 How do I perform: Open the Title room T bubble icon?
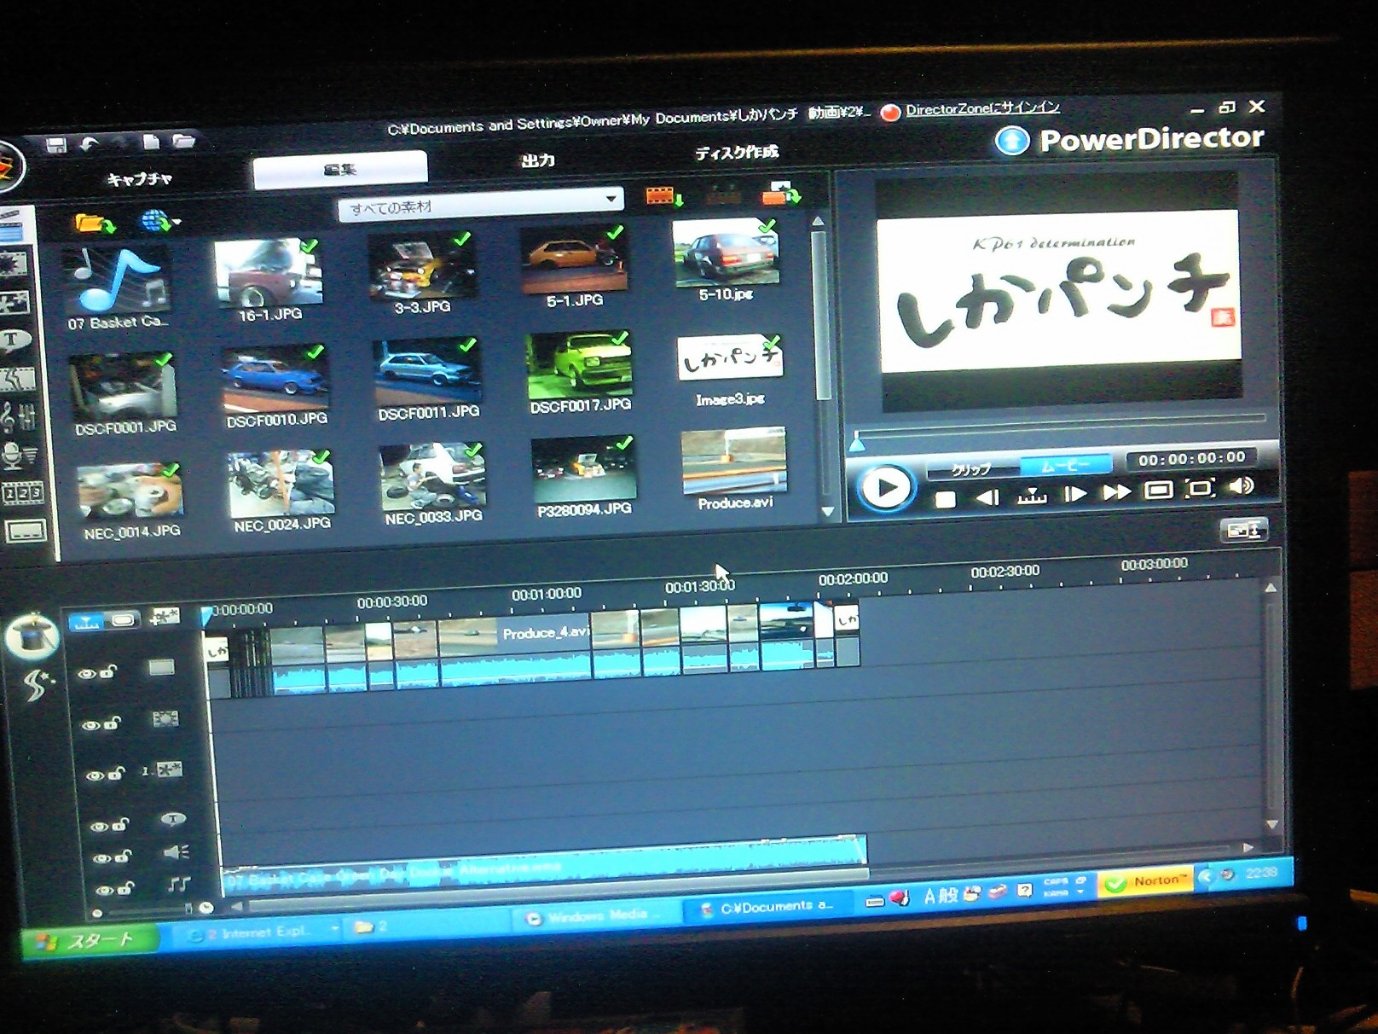(14, 340)
